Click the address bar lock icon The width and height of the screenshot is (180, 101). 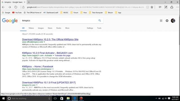pos(23,7)
